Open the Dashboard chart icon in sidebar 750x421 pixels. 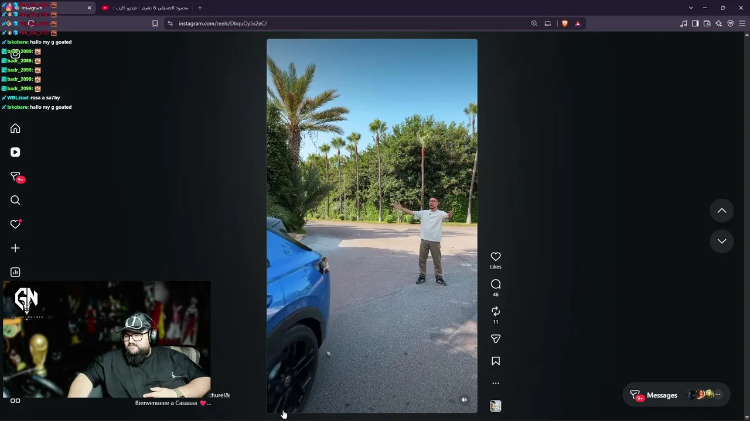coord(15,272)
